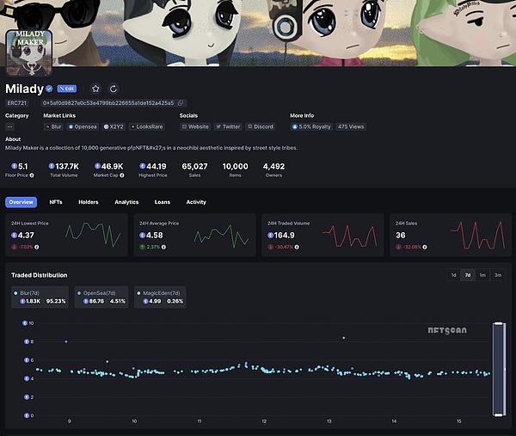Select the 1d time range
516x436 pixels.
[453, 275]
